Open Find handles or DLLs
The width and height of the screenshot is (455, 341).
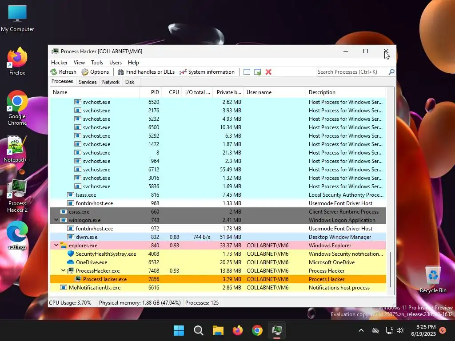click(x=146, y=72)
